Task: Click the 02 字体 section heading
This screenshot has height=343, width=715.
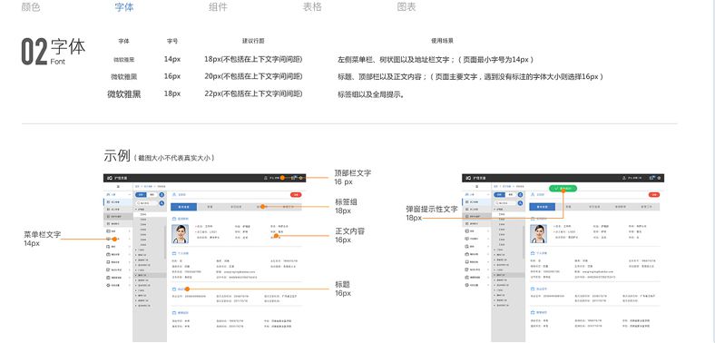Action: tap(54, 51)
